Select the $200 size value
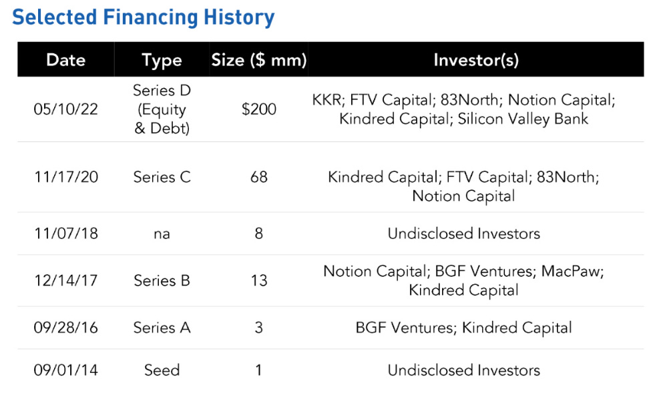The height and width of the screenshot is (407, 657). tap(259, 109)
